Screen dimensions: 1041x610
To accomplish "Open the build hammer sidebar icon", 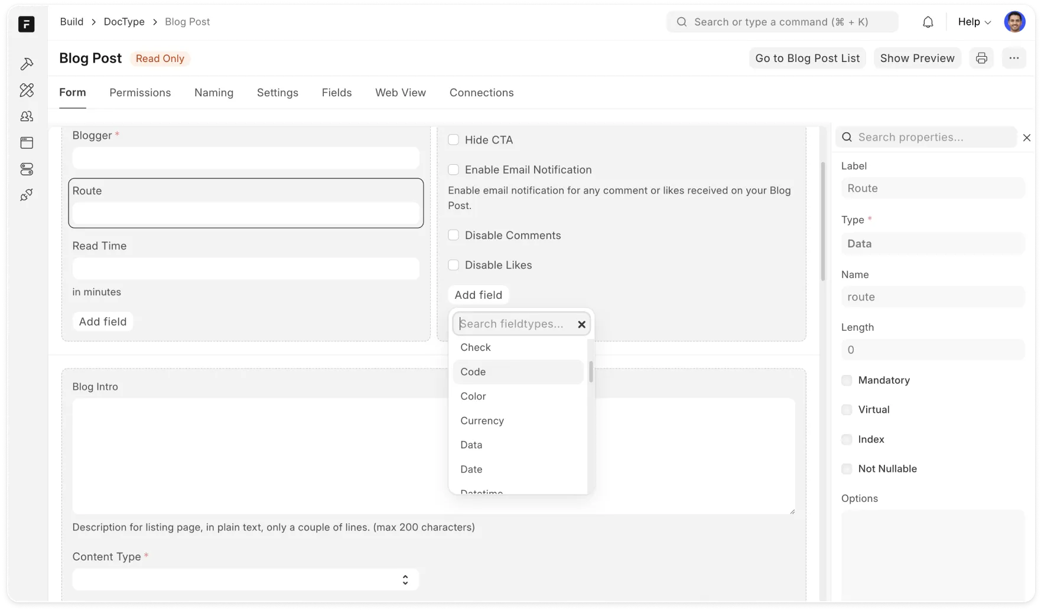I will 27,64.
